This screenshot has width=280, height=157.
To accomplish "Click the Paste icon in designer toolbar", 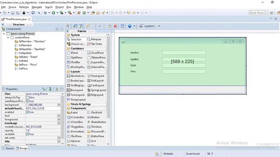I will tap(110, 26).
